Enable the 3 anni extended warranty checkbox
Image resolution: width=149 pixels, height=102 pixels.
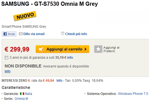(x=6, y=58)
